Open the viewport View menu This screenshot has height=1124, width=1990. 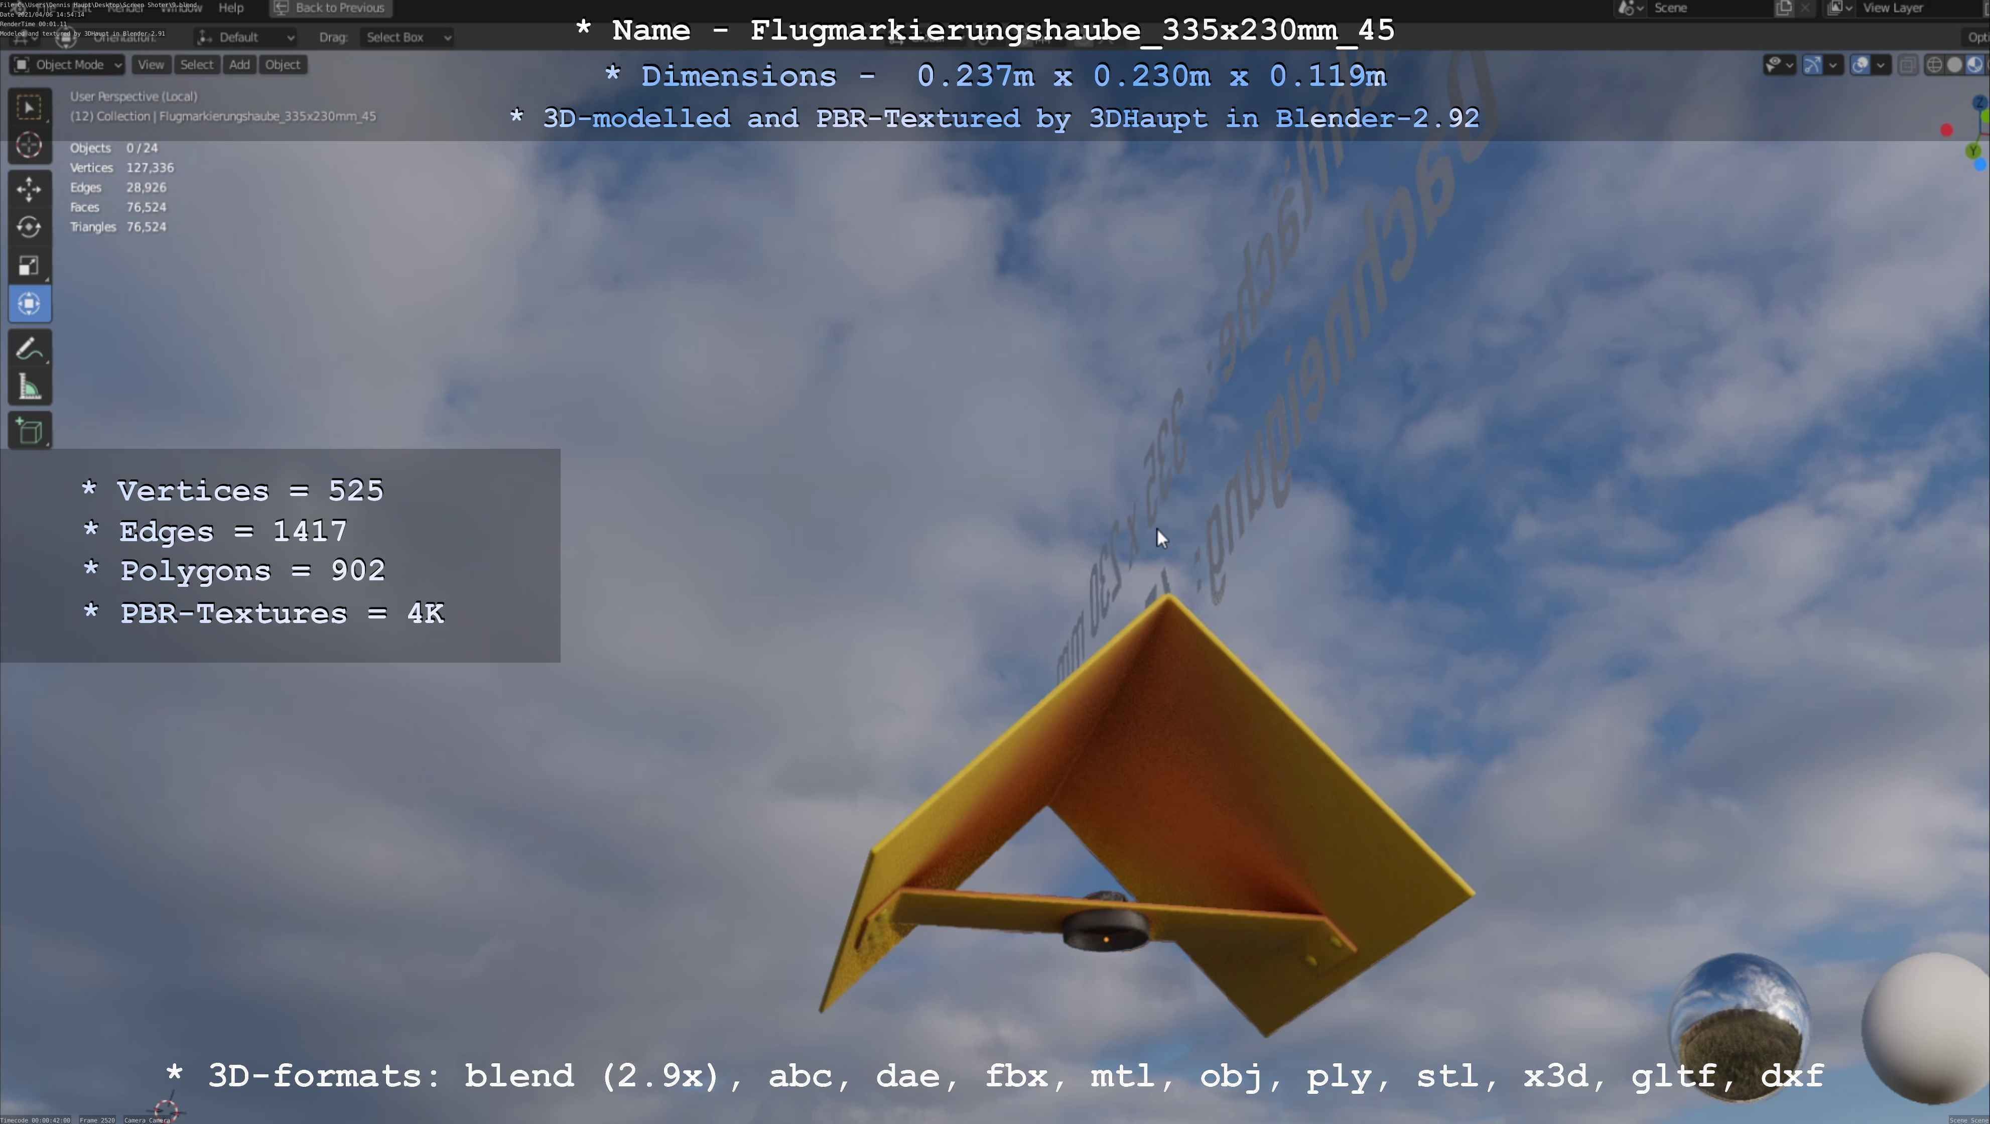pyautogui.click(x=151, y=65)
